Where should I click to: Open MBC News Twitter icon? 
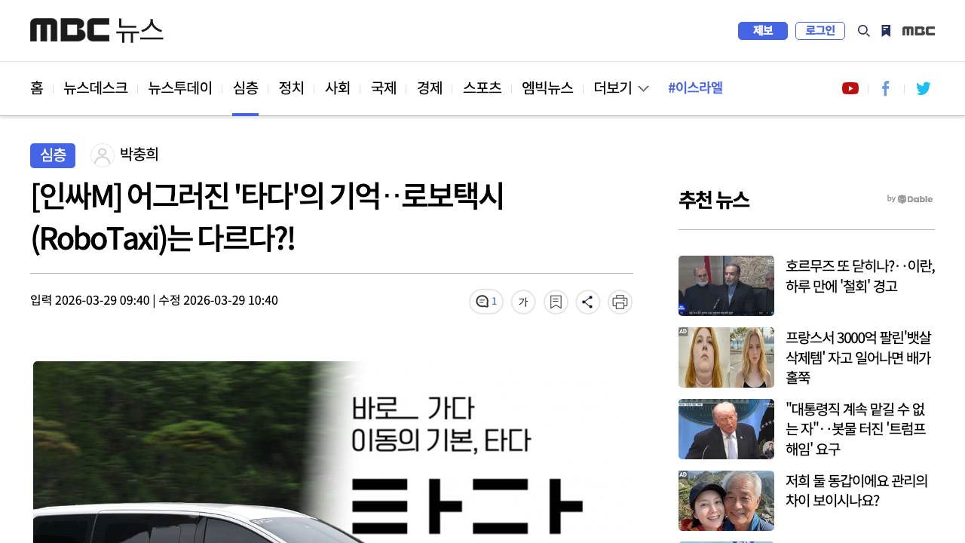924,88
